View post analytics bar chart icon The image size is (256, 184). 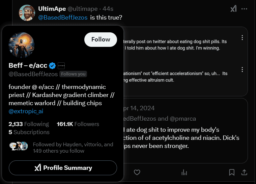point(184,172)
